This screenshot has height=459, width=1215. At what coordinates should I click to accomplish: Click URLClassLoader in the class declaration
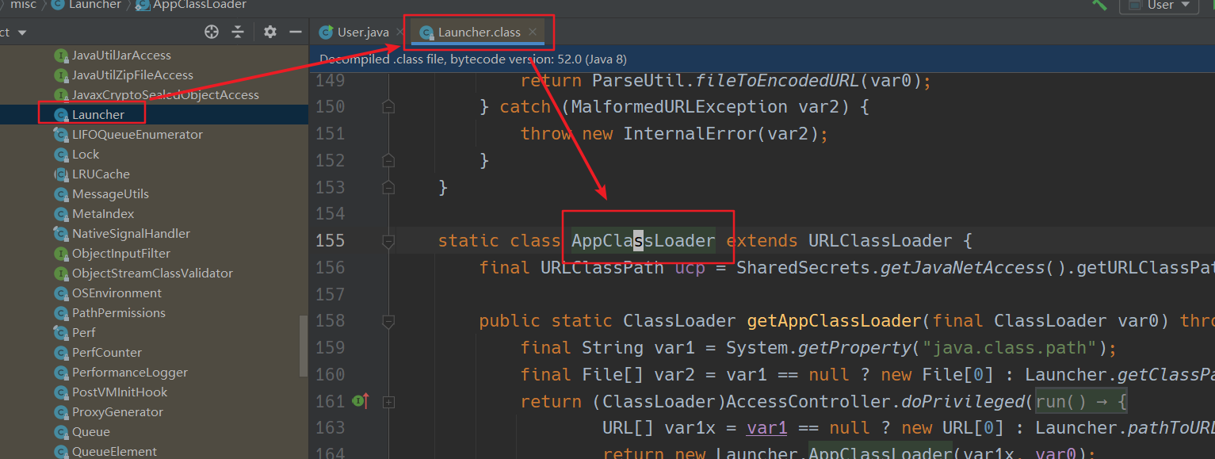[880, 240]
